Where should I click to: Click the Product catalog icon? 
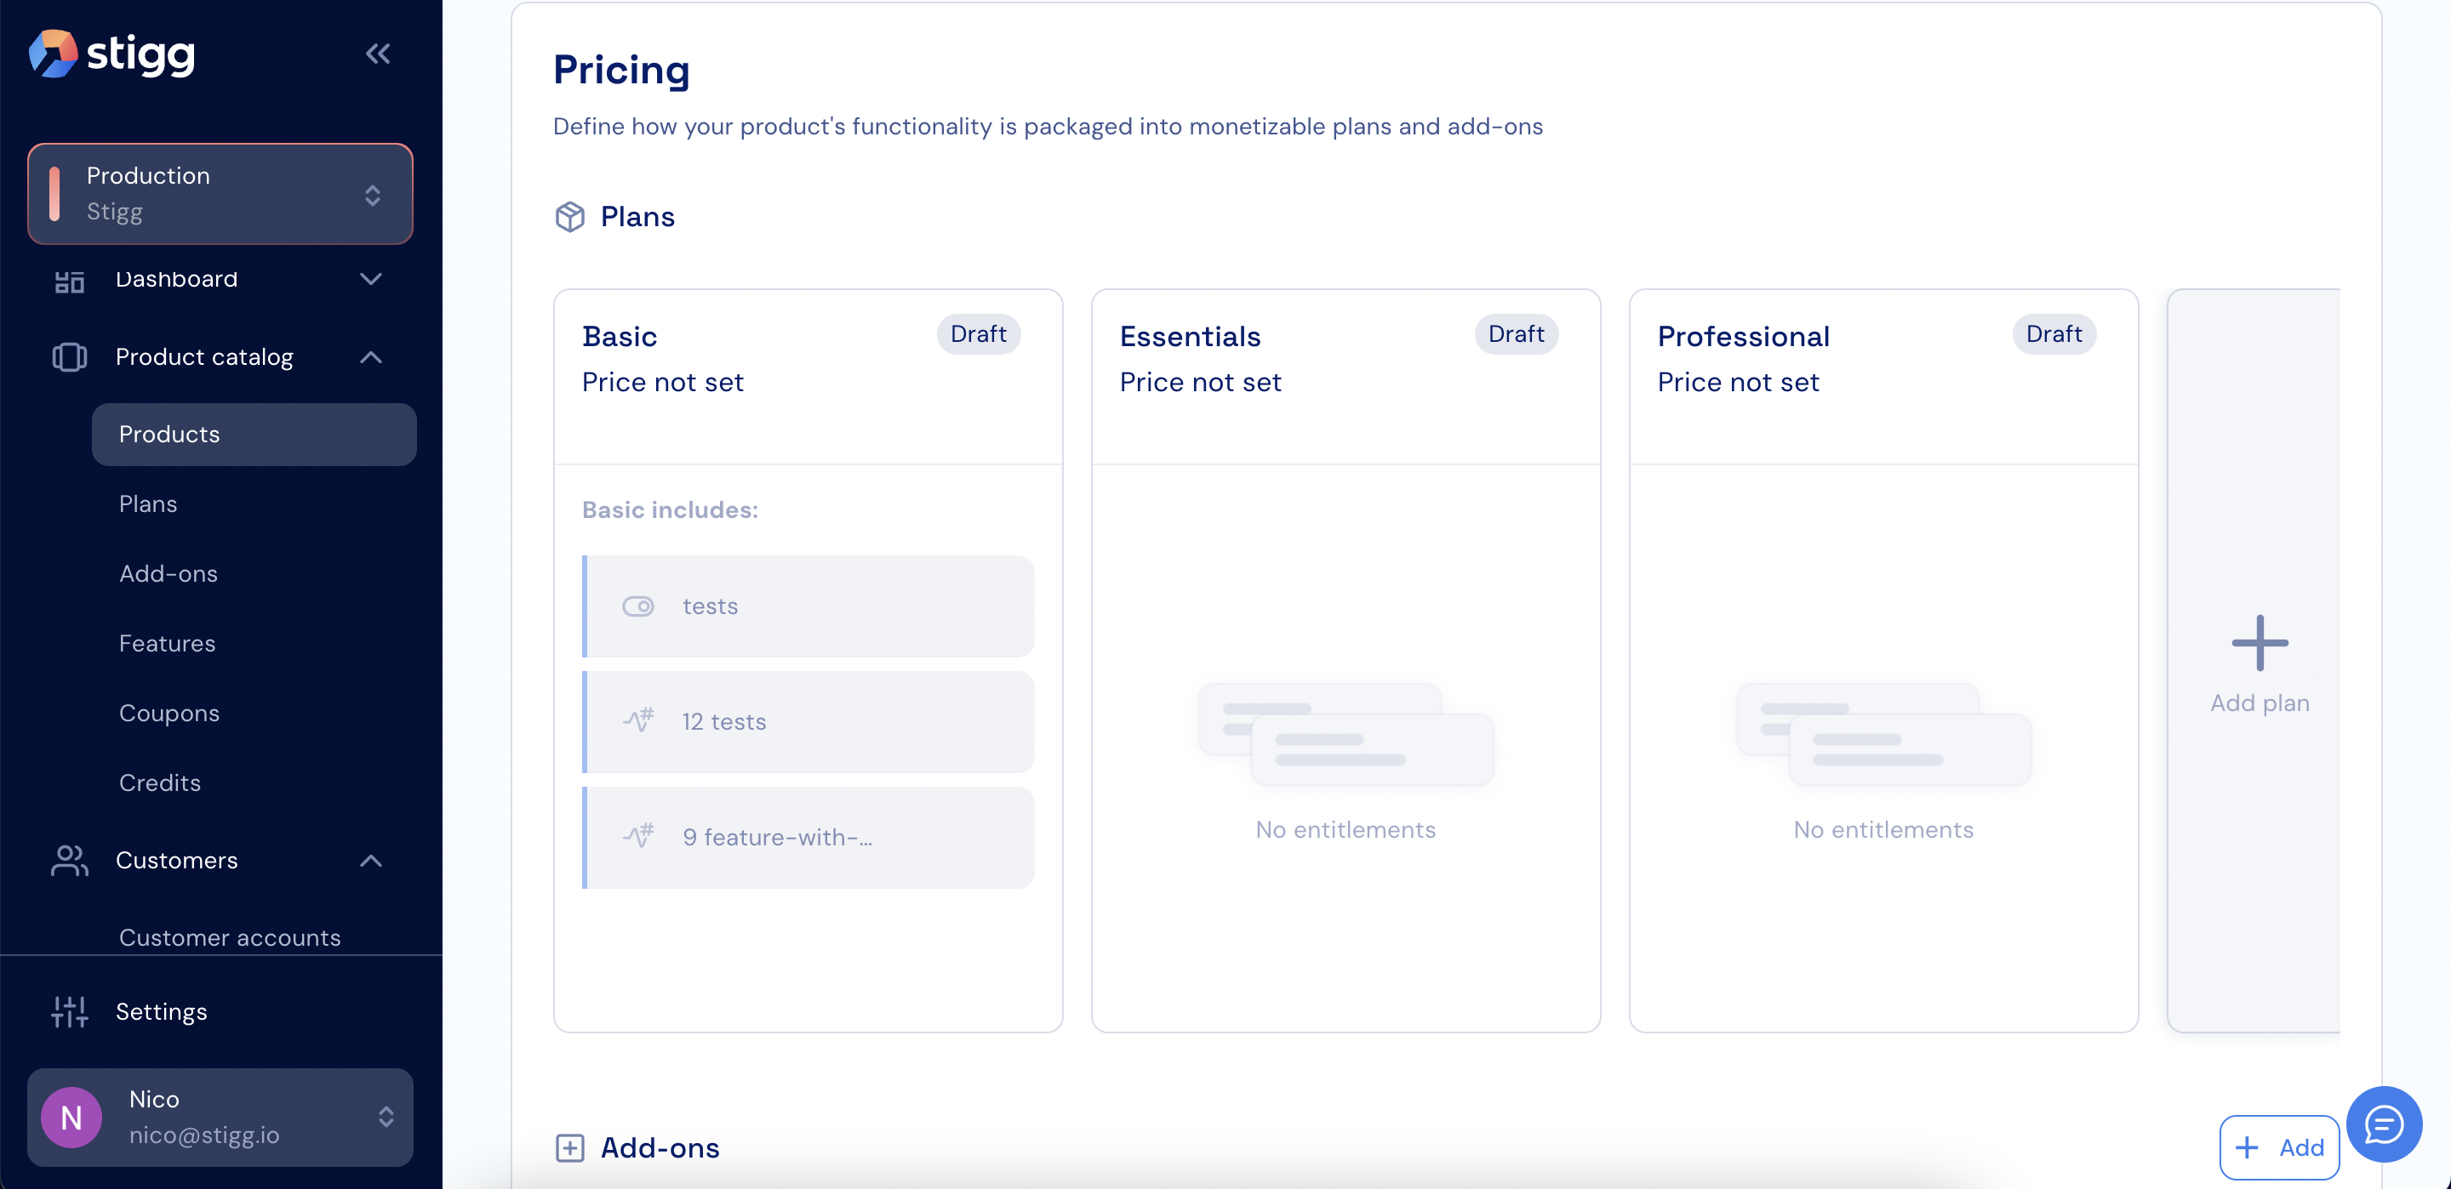coord(70,356)
